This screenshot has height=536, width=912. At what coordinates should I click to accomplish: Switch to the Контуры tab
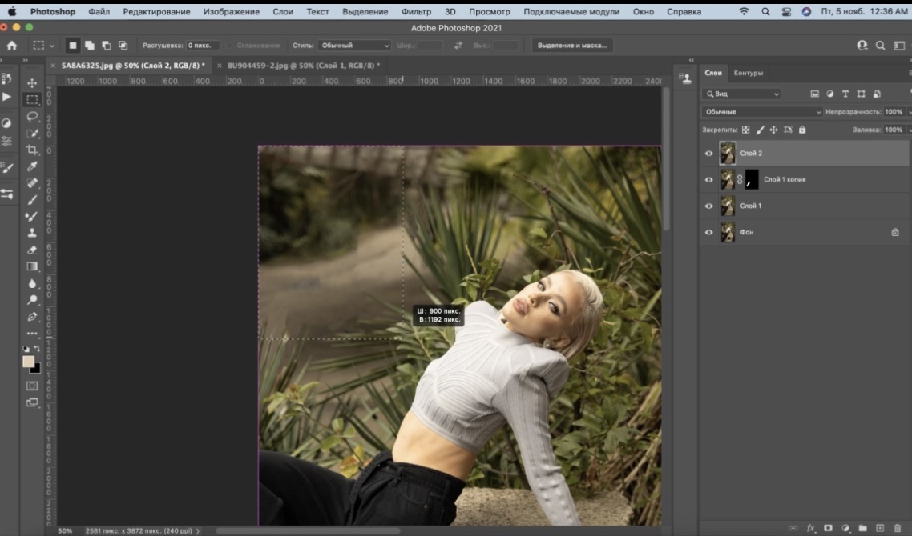coord(749,73)
